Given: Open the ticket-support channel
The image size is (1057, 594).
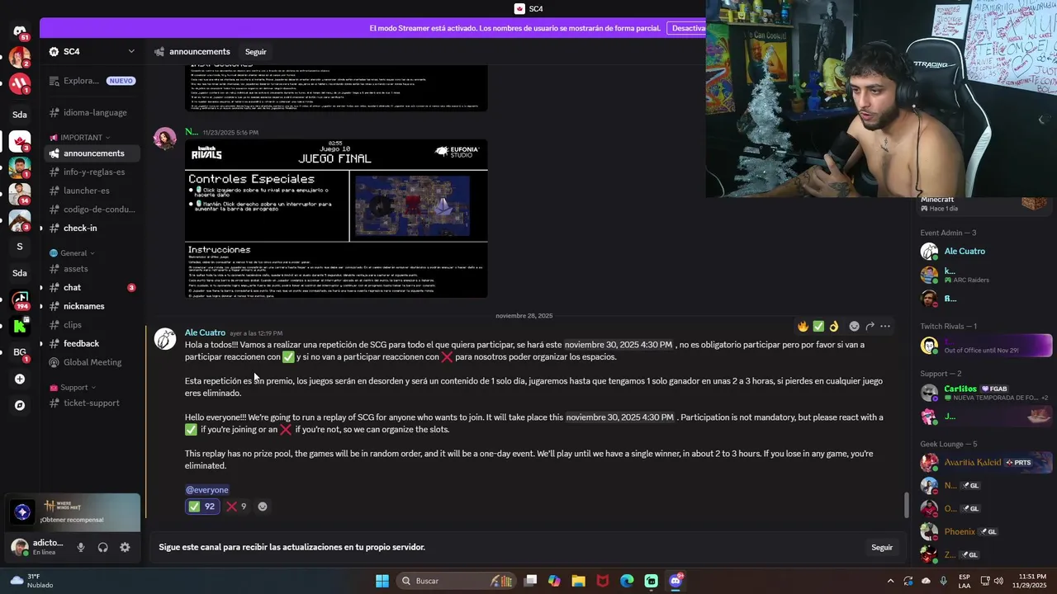Looking at the screenshot, I should click(92, 403).
